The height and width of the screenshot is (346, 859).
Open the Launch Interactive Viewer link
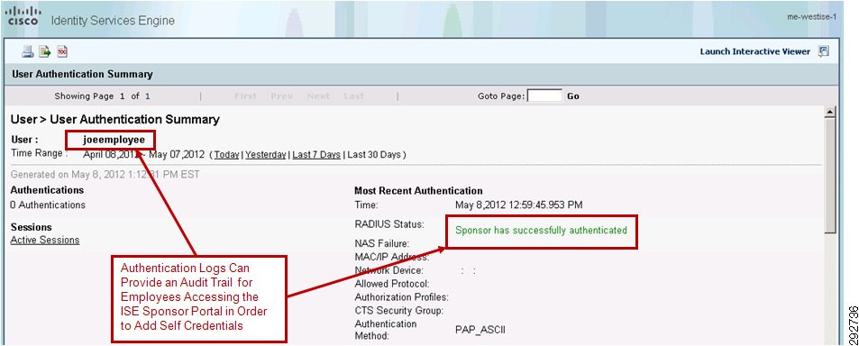coord(755,51)
